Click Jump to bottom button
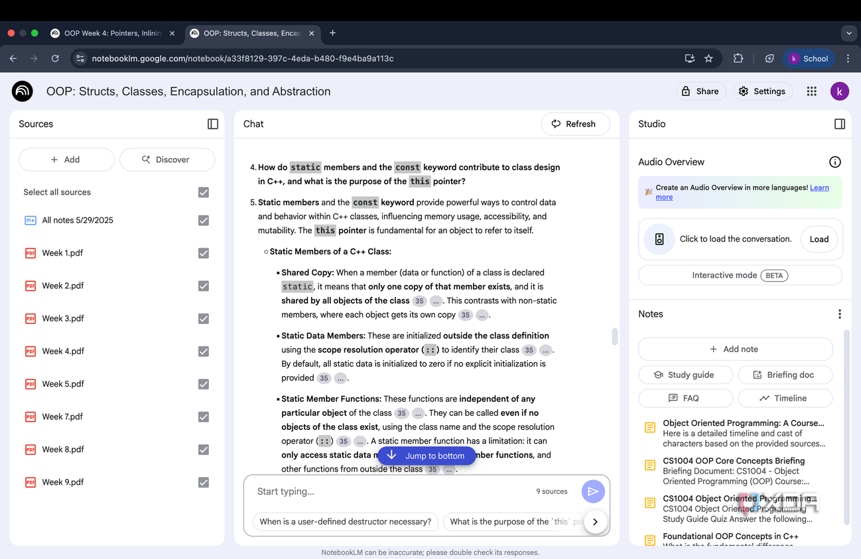The image size is (861, 559). click(x=427, y=456)
